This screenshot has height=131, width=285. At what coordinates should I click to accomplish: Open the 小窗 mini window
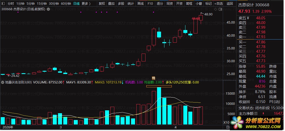199,3
